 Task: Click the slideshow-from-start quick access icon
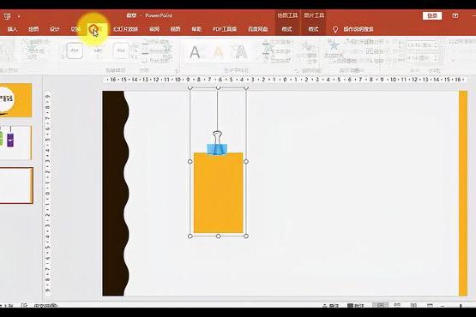pos(7,16)
